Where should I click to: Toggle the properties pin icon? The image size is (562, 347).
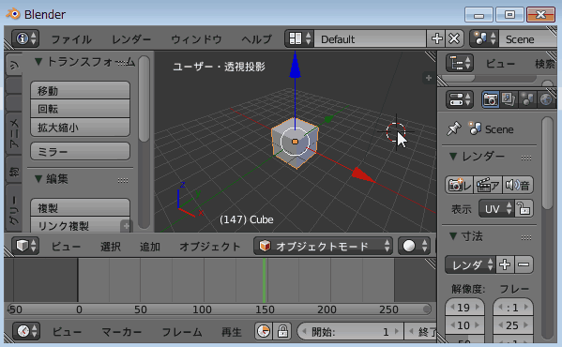454,128
